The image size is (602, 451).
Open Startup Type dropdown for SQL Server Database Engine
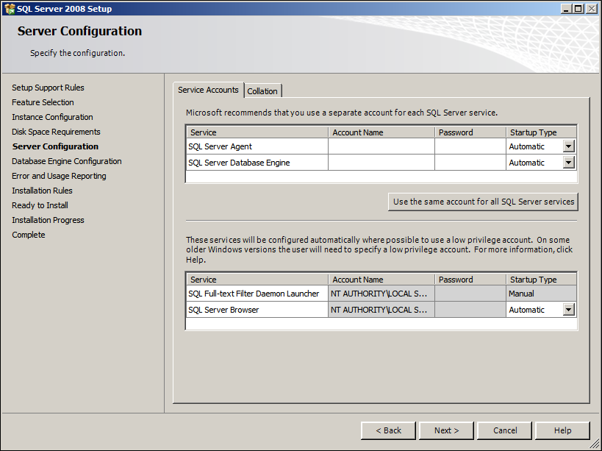569,163
